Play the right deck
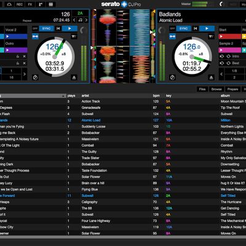 pyautogui.click(x=207, y=28)
